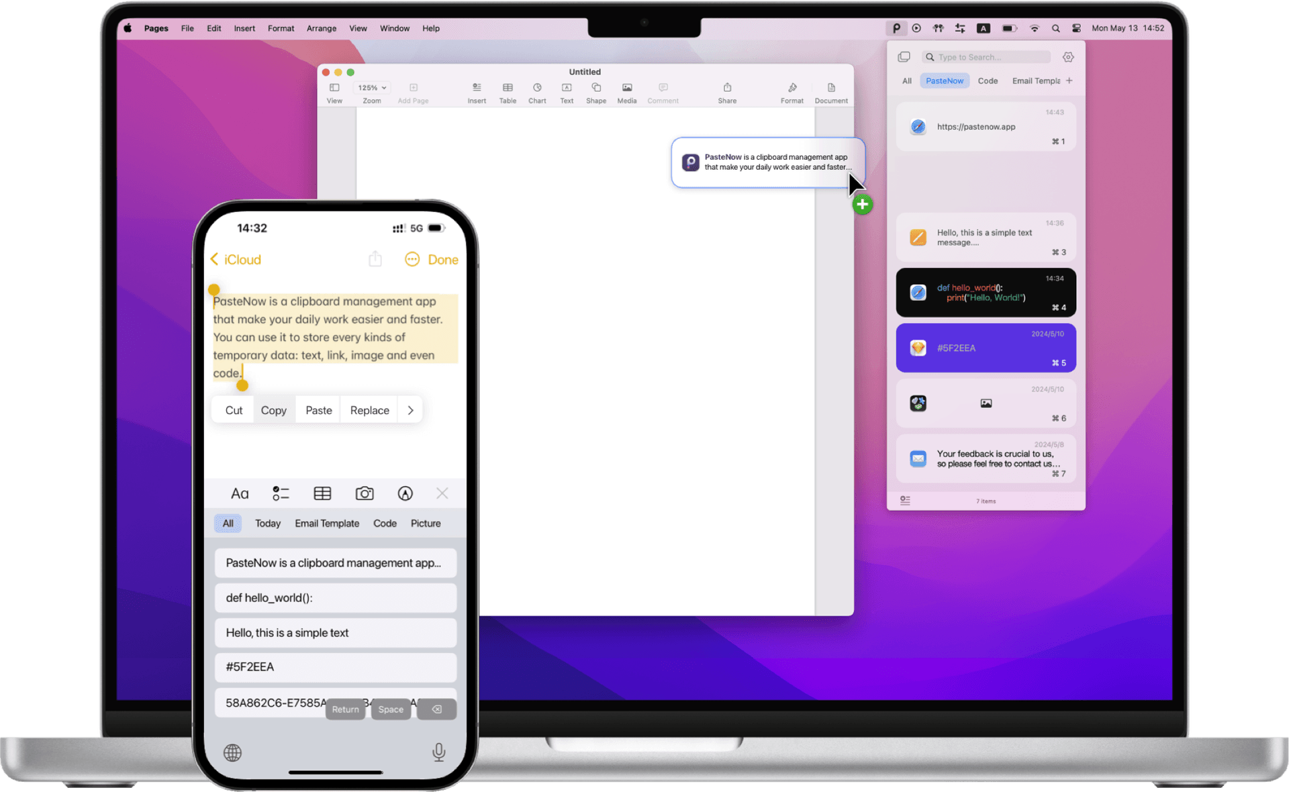Click the PasteNow menu bar icon
The image size is (1289, 792).
pyautogui.click(x=896, y=28)
